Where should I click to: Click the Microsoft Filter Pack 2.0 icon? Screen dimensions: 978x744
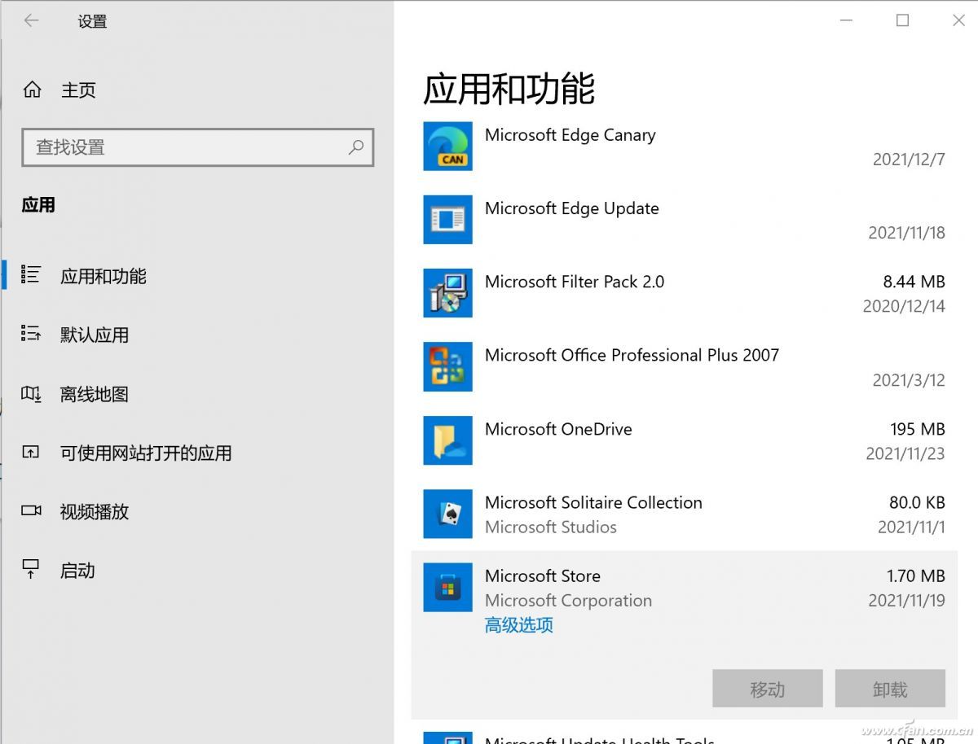point(447,293)
